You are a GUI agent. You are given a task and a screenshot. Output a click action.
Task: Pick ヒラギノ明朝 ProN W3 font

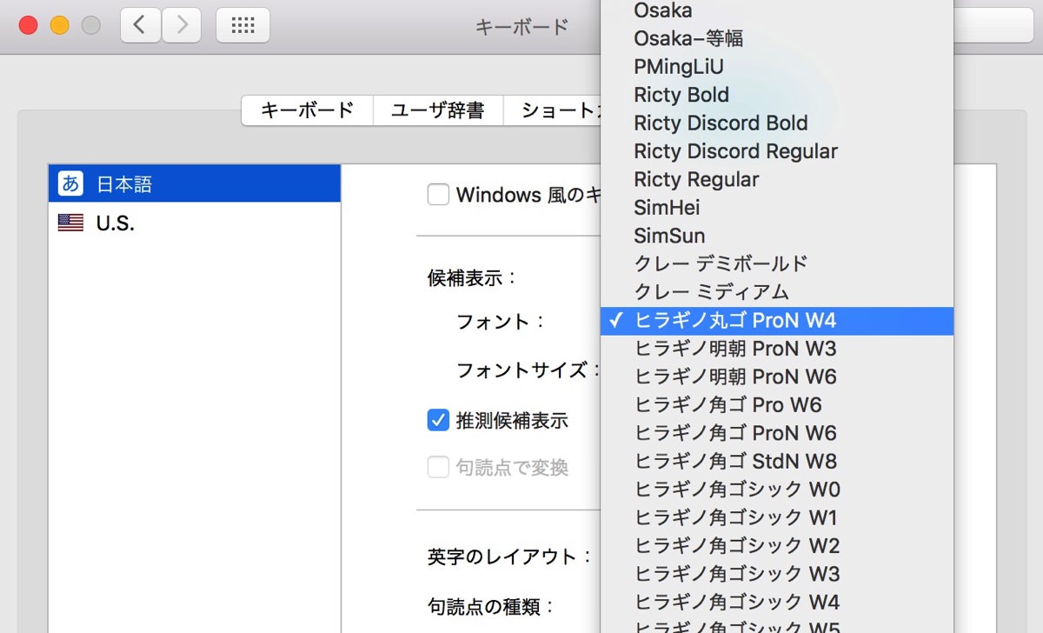click(777, 349)
